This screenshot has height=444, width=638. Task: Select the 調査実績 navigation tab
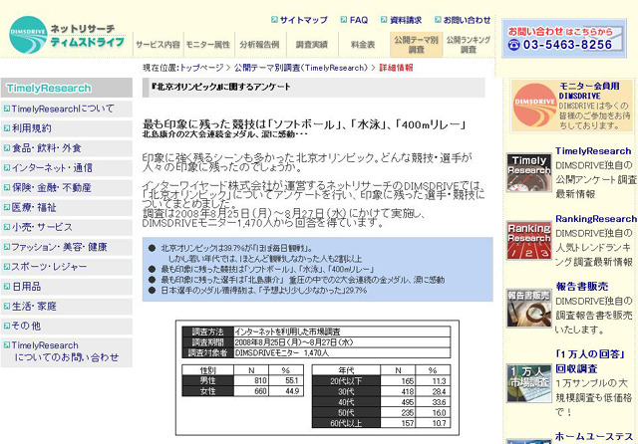tap(312, 45)
